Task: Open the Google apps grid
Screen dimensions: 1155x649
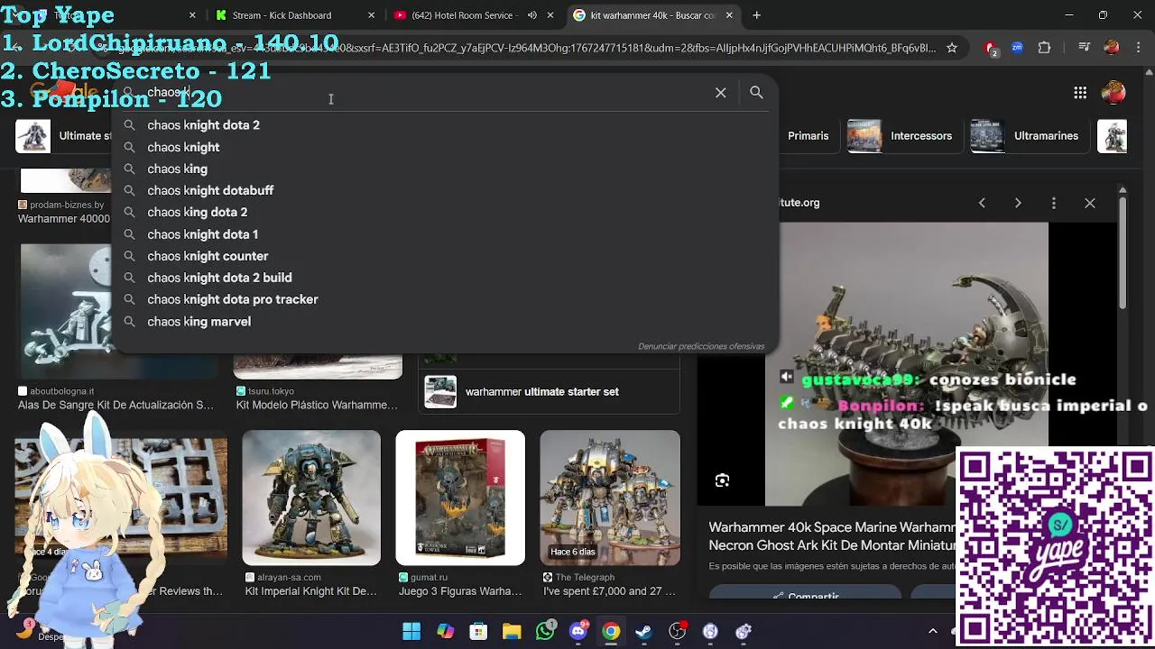Action: pos(1080,93)
